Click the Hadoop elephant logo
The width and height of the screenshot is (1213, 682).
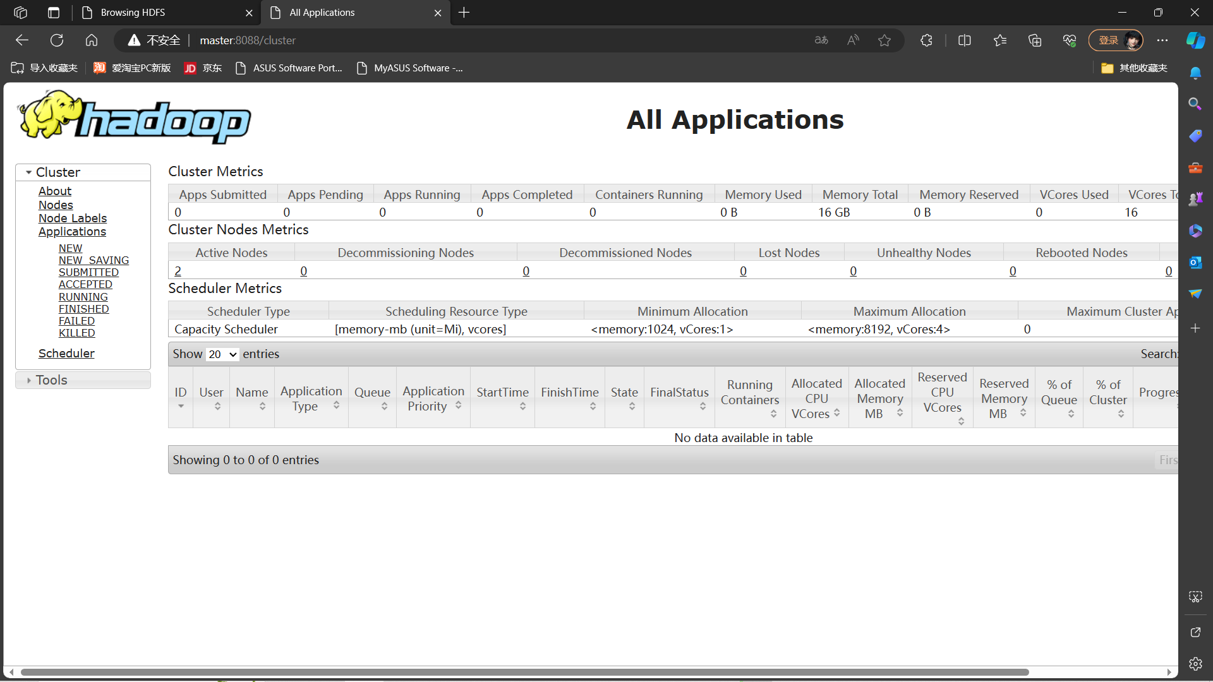coord(135,117)
